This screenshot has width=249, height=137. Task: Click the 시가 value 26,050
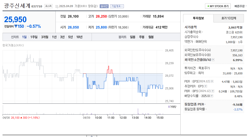(73, 27)
